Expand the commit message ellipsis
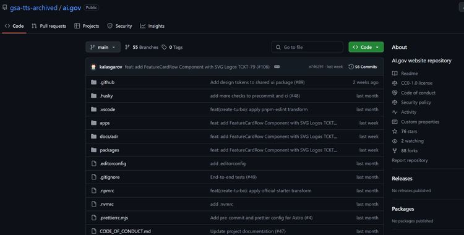The width and height of the screenshot is (464, 235). pyautogui.click(x=277, y=67)
